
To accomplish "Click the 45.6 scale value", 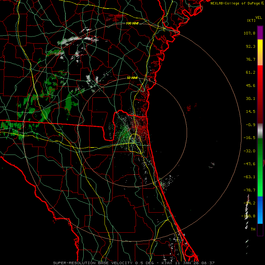I will tap(251, 85).
